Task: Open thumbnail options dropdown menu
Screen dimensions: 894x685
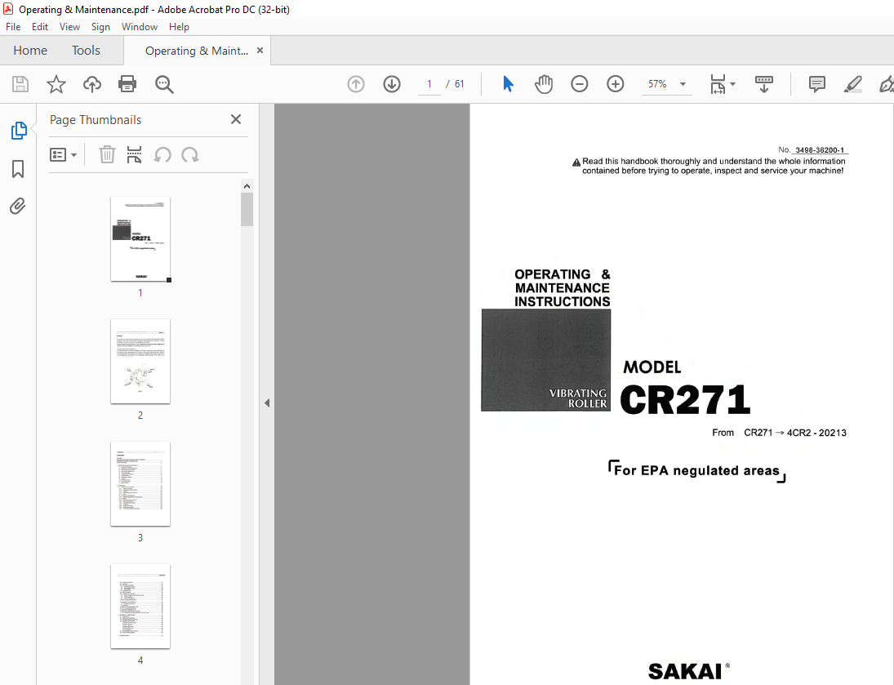Action: (x=64, y=154)
